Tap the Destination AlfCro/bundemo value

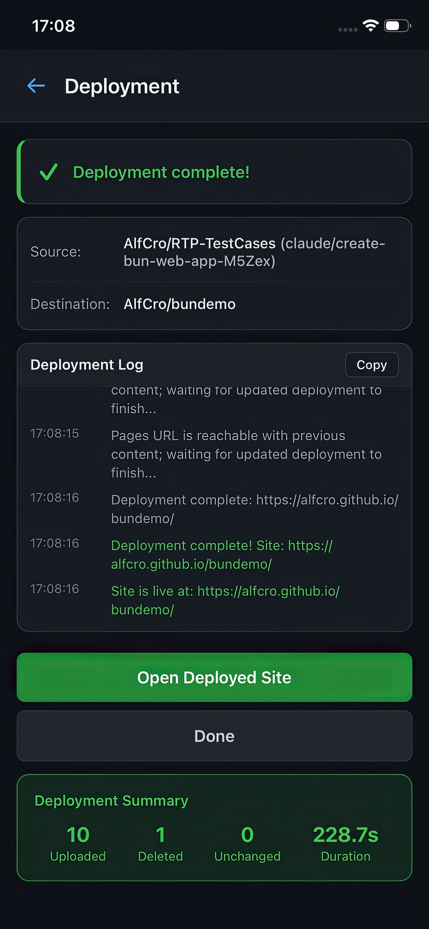pyautogui.click(x=179, y=304)
